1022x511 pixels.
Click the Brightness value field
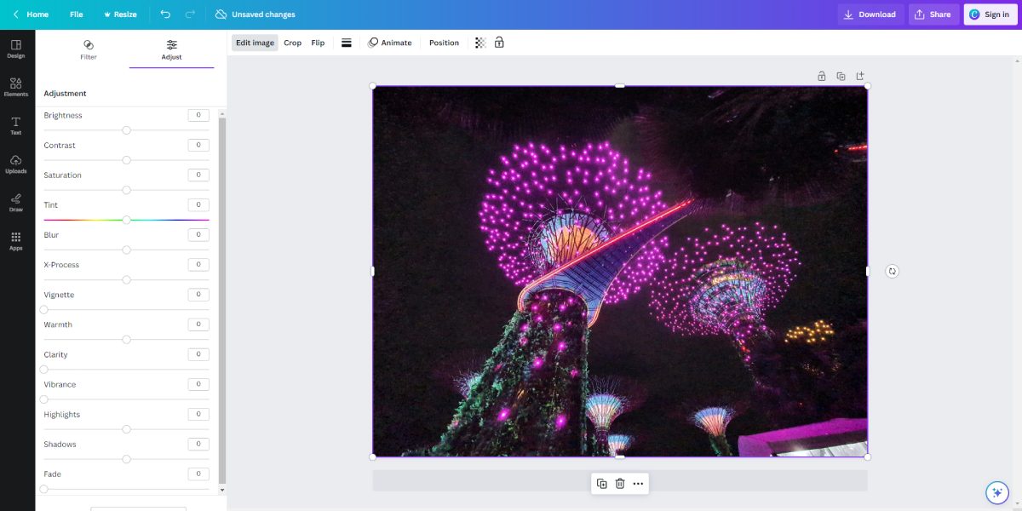point(198,115)
